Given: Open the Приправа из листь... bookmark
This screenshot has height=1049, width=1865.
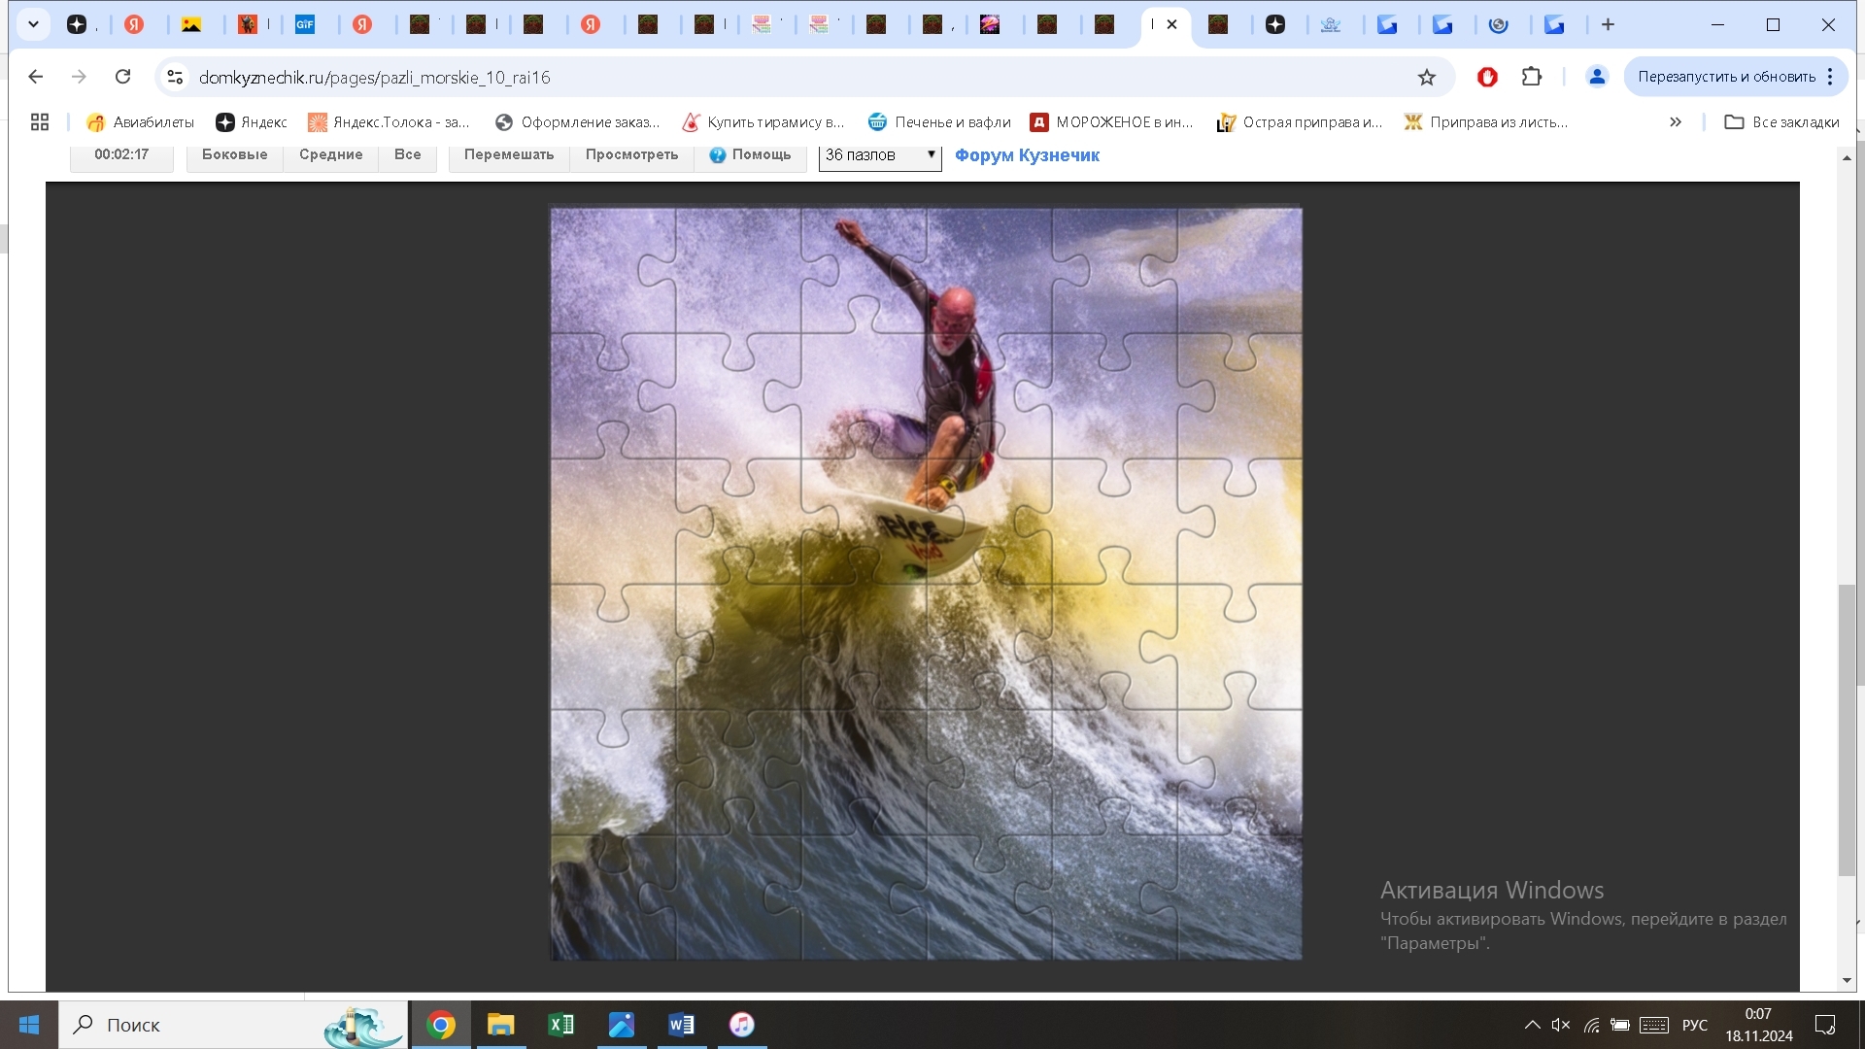Looking at the screenshot, I should point(1486,122).
